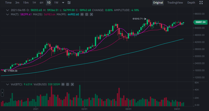Open the technical indicators settings icon

pyautogui.click(x=69, y=3)
